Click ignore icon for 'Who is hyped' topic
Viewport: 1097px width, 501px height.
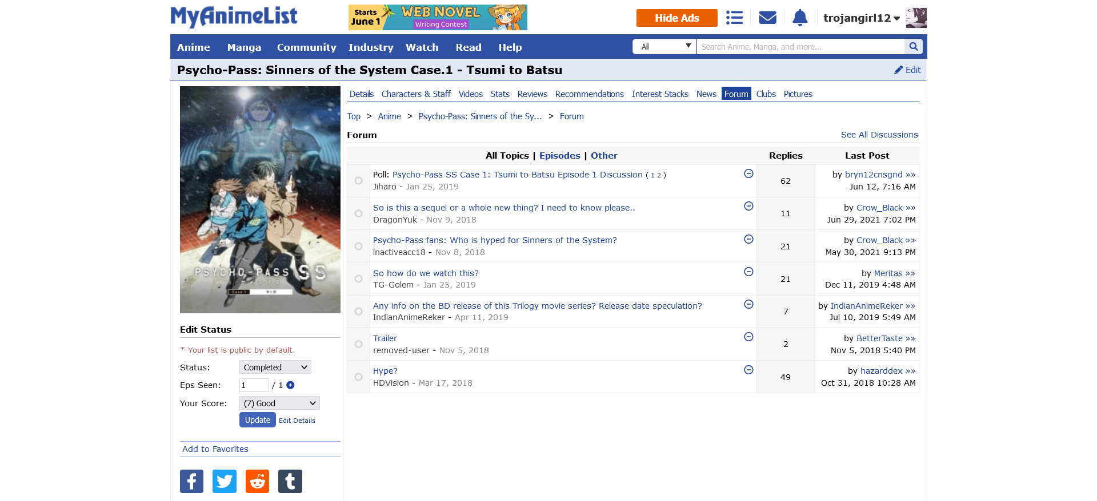tap(748, 239)
